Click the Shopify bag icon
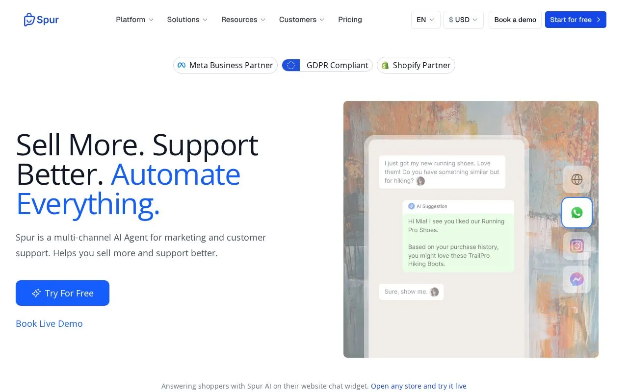 coord(385,65)
